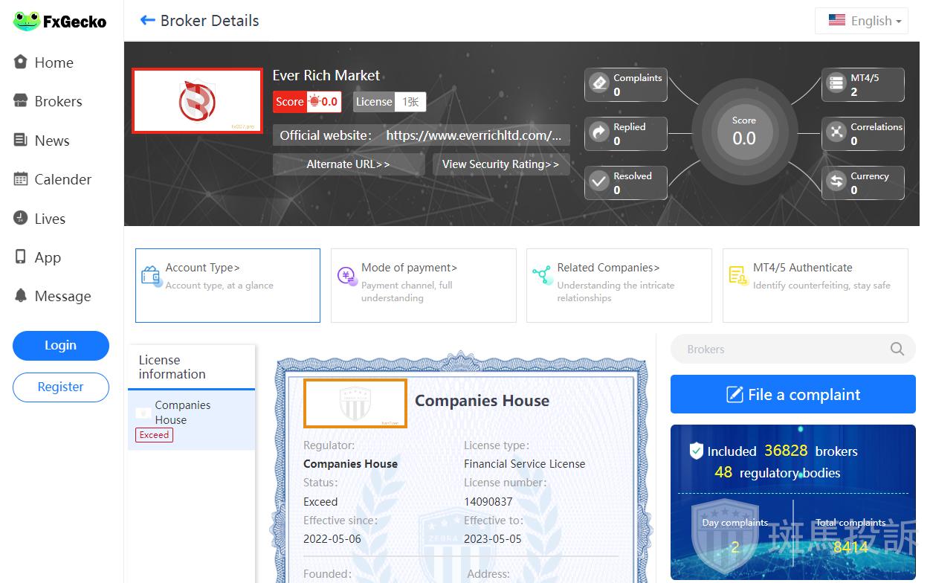Open the official website link
This screenshot has height=583, width=933.
(474, 135)
